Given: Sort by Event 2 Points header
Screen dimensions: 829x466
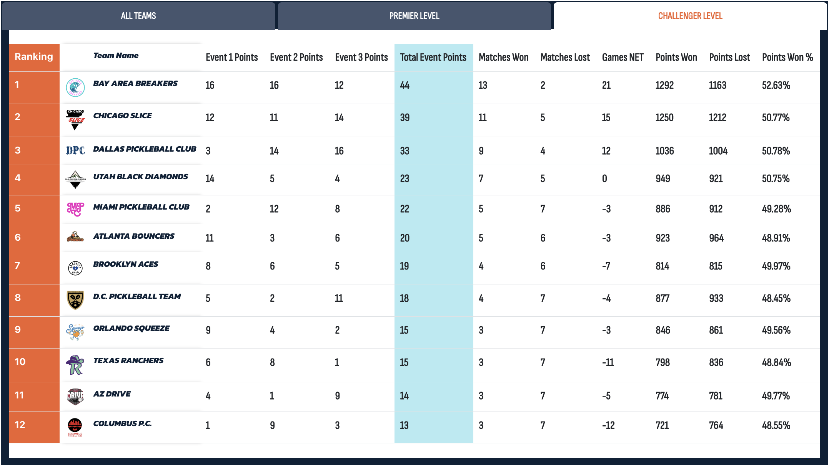Looking at the screenshot, I should click(x=296, y=58).
